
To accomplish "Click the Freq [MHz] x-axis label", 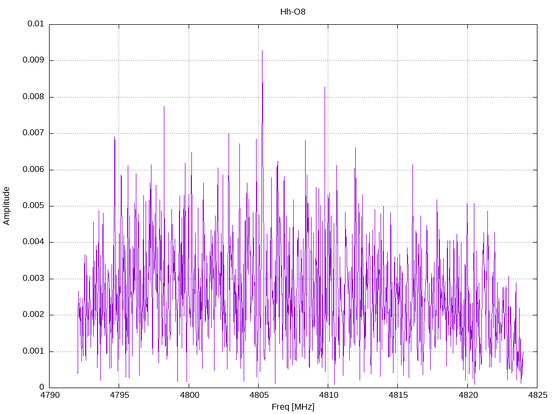I will [x=293, y=407].
